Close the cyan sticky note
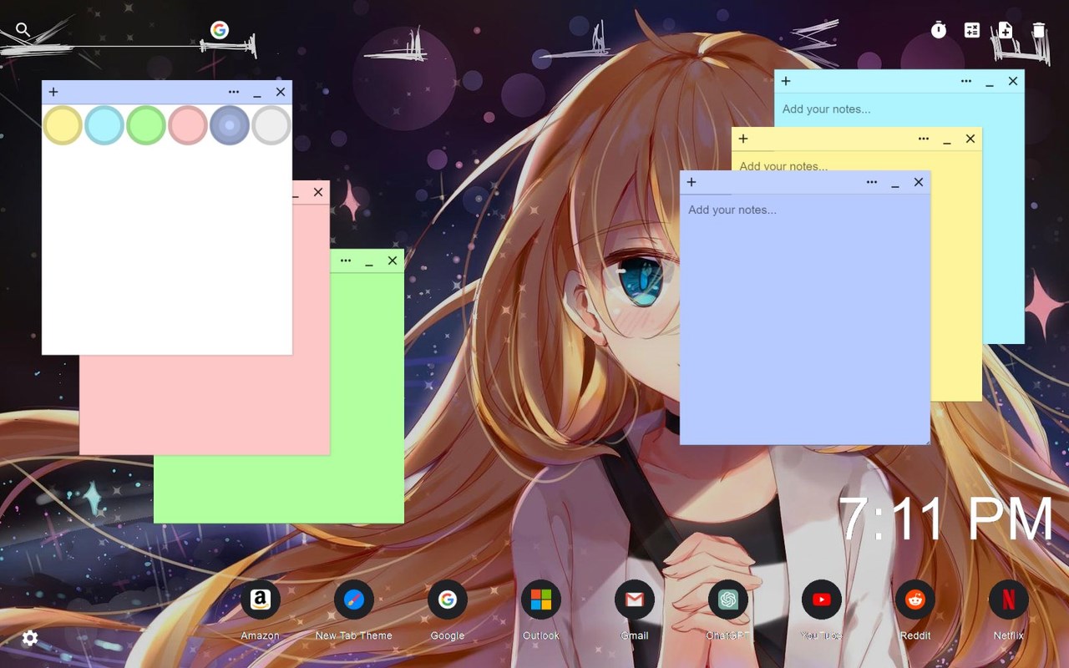1069x668 pixels. coord(1013,81)
